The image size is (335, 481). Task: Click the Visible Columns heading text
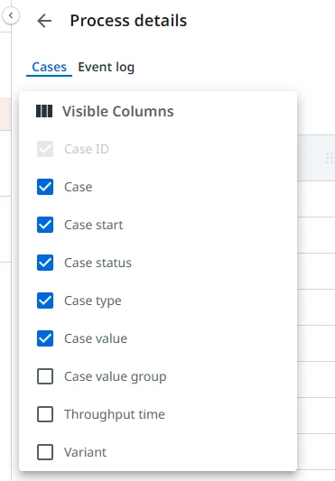pos(118,111)
